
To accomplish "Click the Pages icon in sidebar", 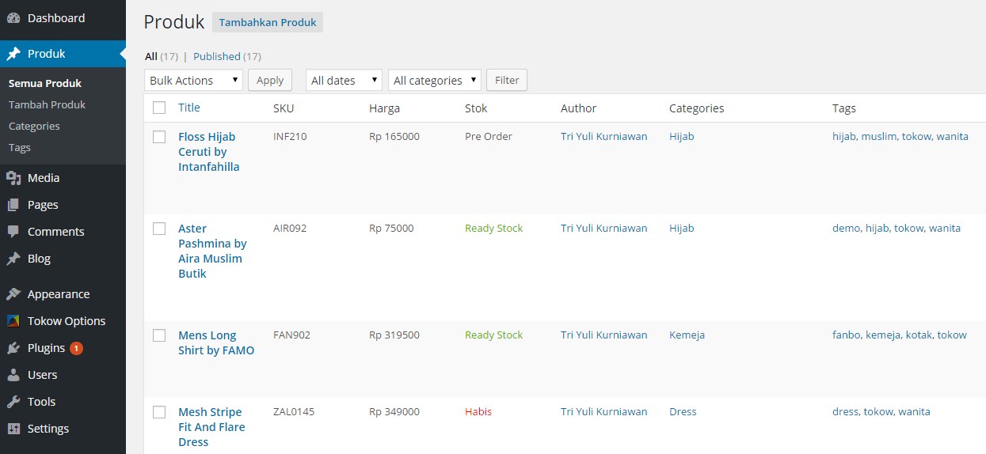I will click(x=13, y=205).
